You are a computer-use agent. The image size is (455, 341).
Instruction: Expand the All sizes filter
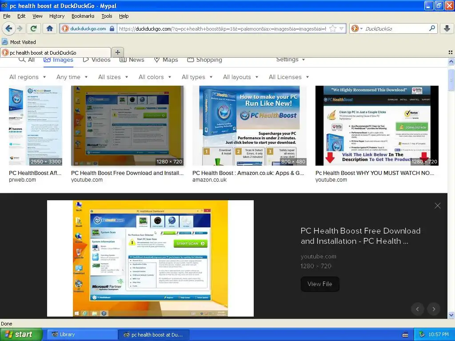pyautogui.click(x=113, y=77)
